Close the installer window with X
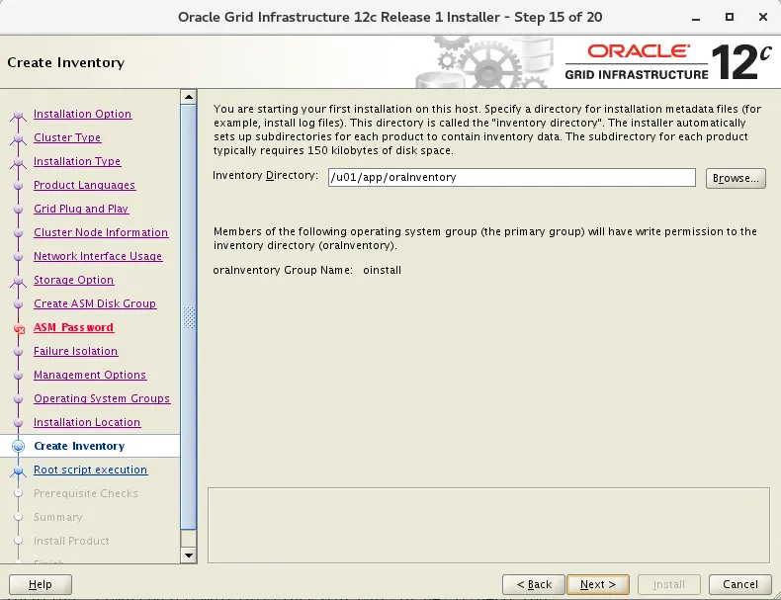The image size is (781, 600). (x=762, y=17)
